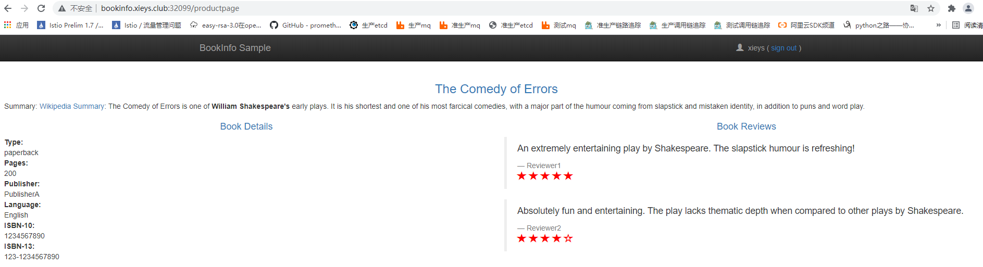Image resolution: width=983 pixels, height=267 pixels.
Task: Open the 阅读清单 reading list
Action: click(x=967, y=25)
